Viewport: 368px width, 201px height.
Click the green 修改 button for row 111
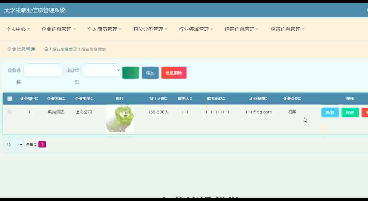350,112
